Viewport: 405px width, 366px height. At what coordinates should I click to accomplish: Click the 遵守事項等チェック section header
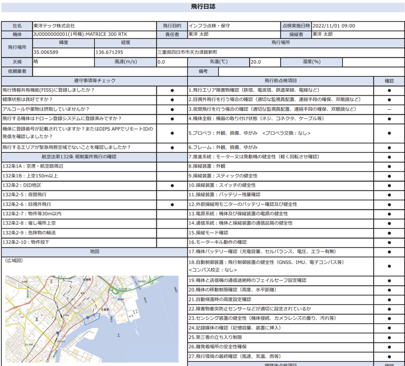[94, 81]
